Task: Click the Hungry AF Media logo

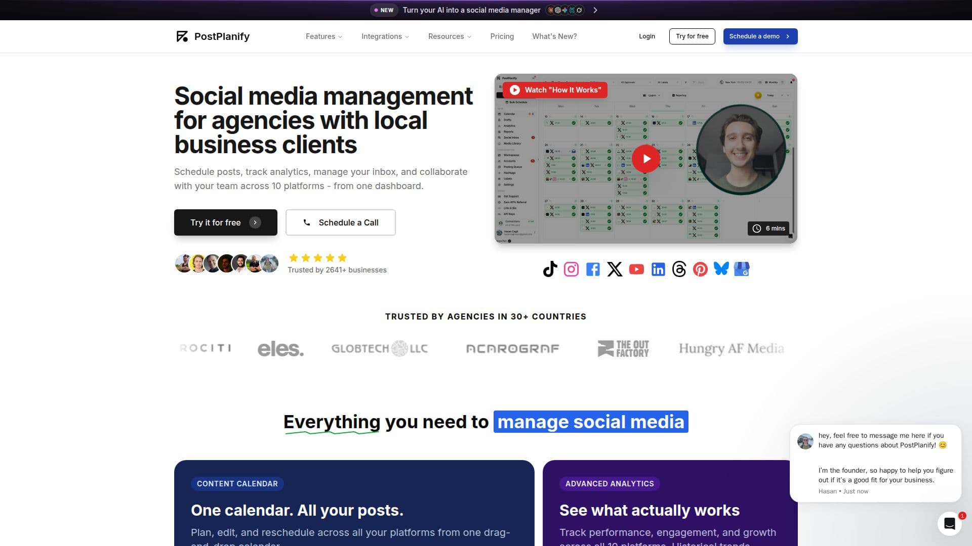Action: pyautogui.click(x=731, y=348)
